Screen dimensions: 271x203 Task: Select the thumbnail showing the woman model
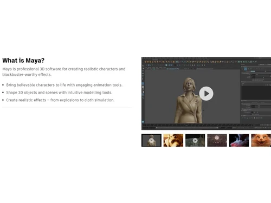[151, 140]
